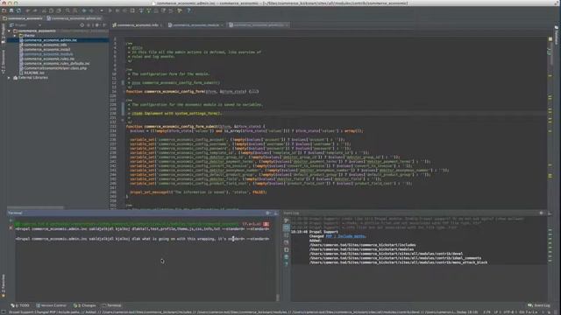Screen dimensions: 561x315
Task: Open the Help icon in main toolbar
Action: (188, 10)
